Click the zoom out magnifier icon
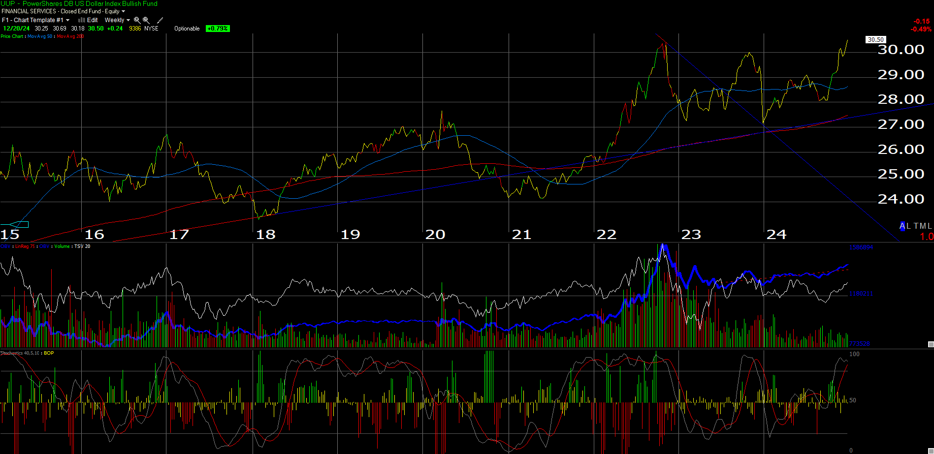This screenshot has height=454, width=934. (146, 20)
